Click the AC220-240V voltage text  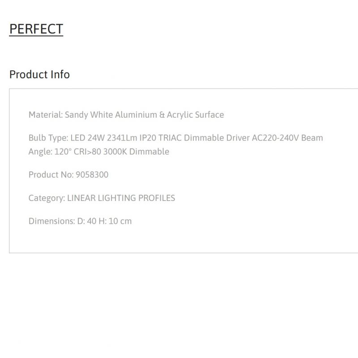click(x=275, y=138)
